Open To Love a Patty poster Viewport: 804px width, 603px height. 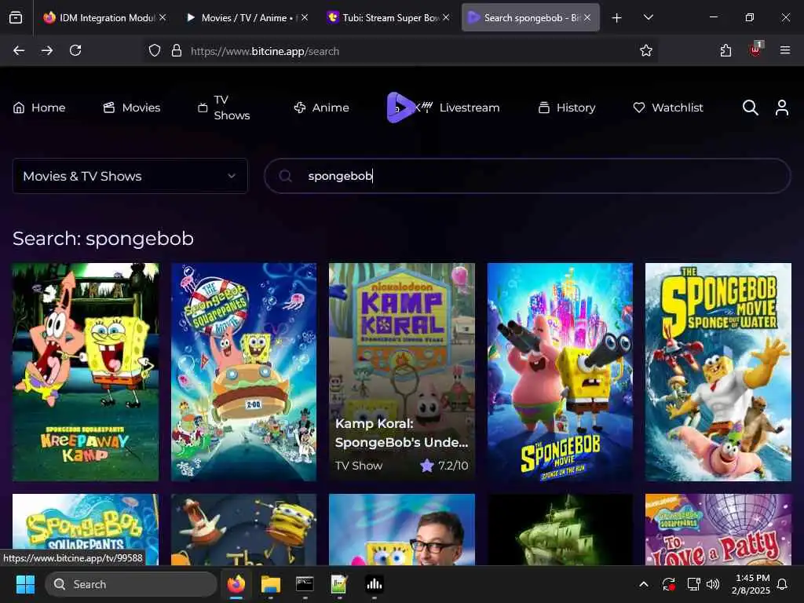point(718,529)
